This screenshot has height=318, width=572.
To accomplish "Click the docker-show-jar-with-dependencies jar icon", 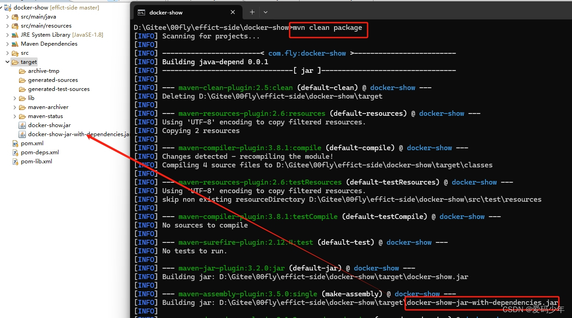I will point(23,134).
